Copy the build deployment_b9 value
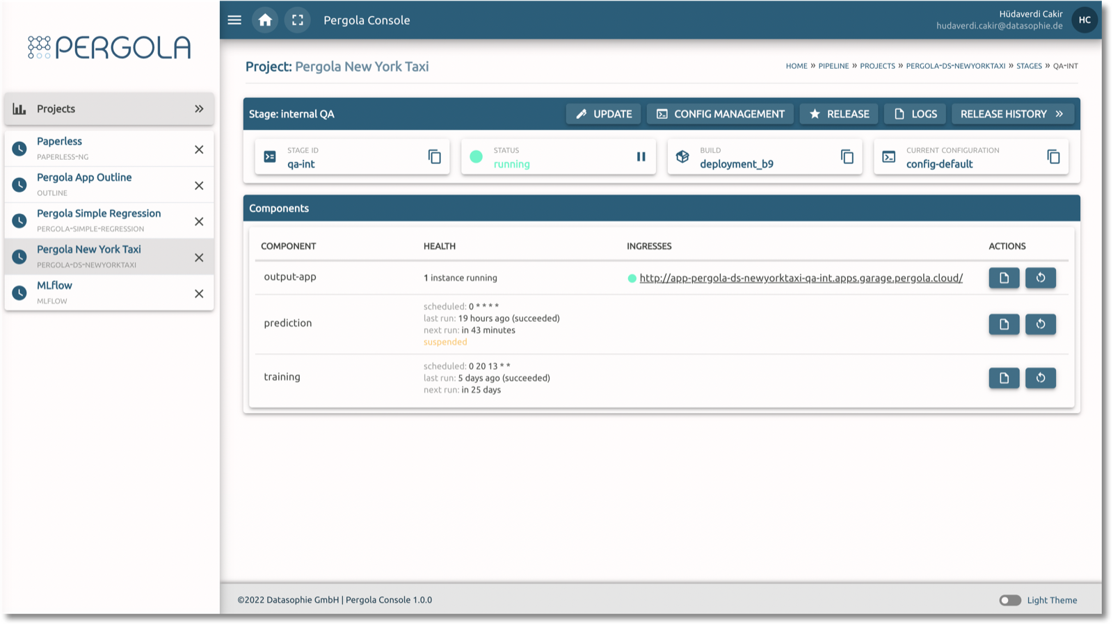This screenshot has width=1113, height=625. (847, 157)
